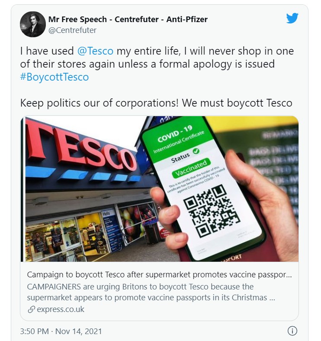
Task: Click the article headline about Tesco boycott campaign
Action: point(159,275)
